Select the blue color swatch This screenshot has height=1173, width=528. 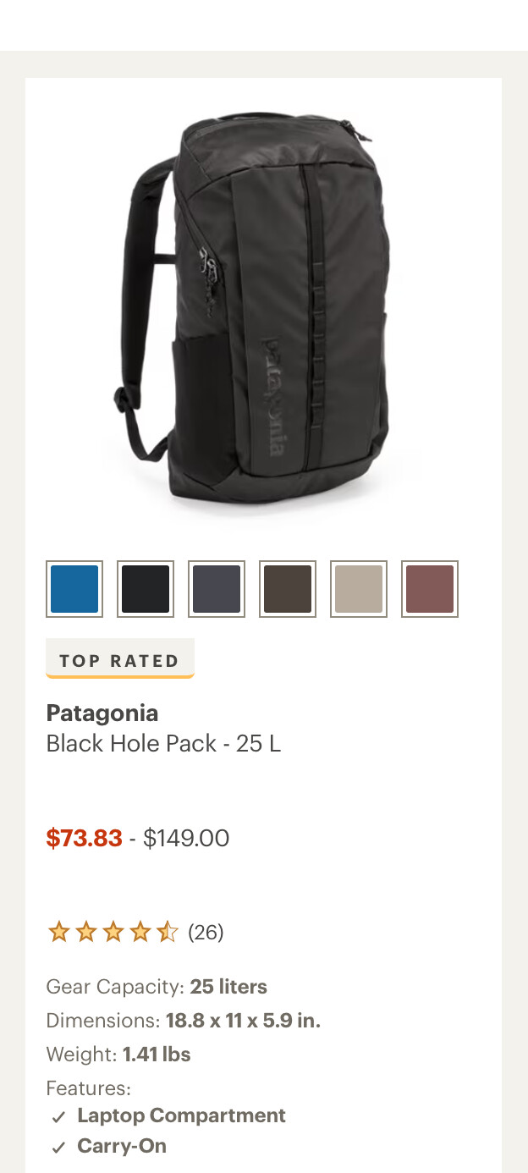(x=74, y=589)
